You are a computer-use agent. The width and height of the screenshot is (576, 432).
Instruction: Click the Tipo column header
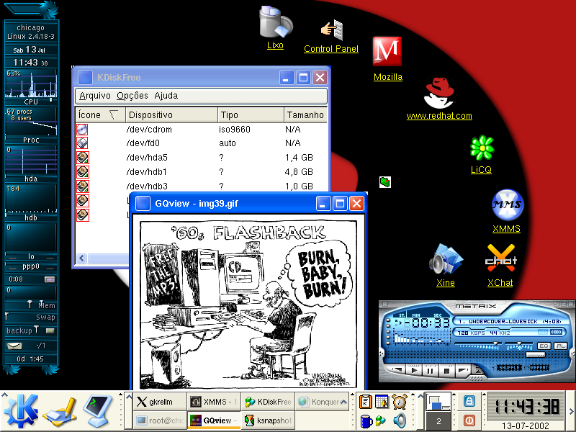point(251,115)
